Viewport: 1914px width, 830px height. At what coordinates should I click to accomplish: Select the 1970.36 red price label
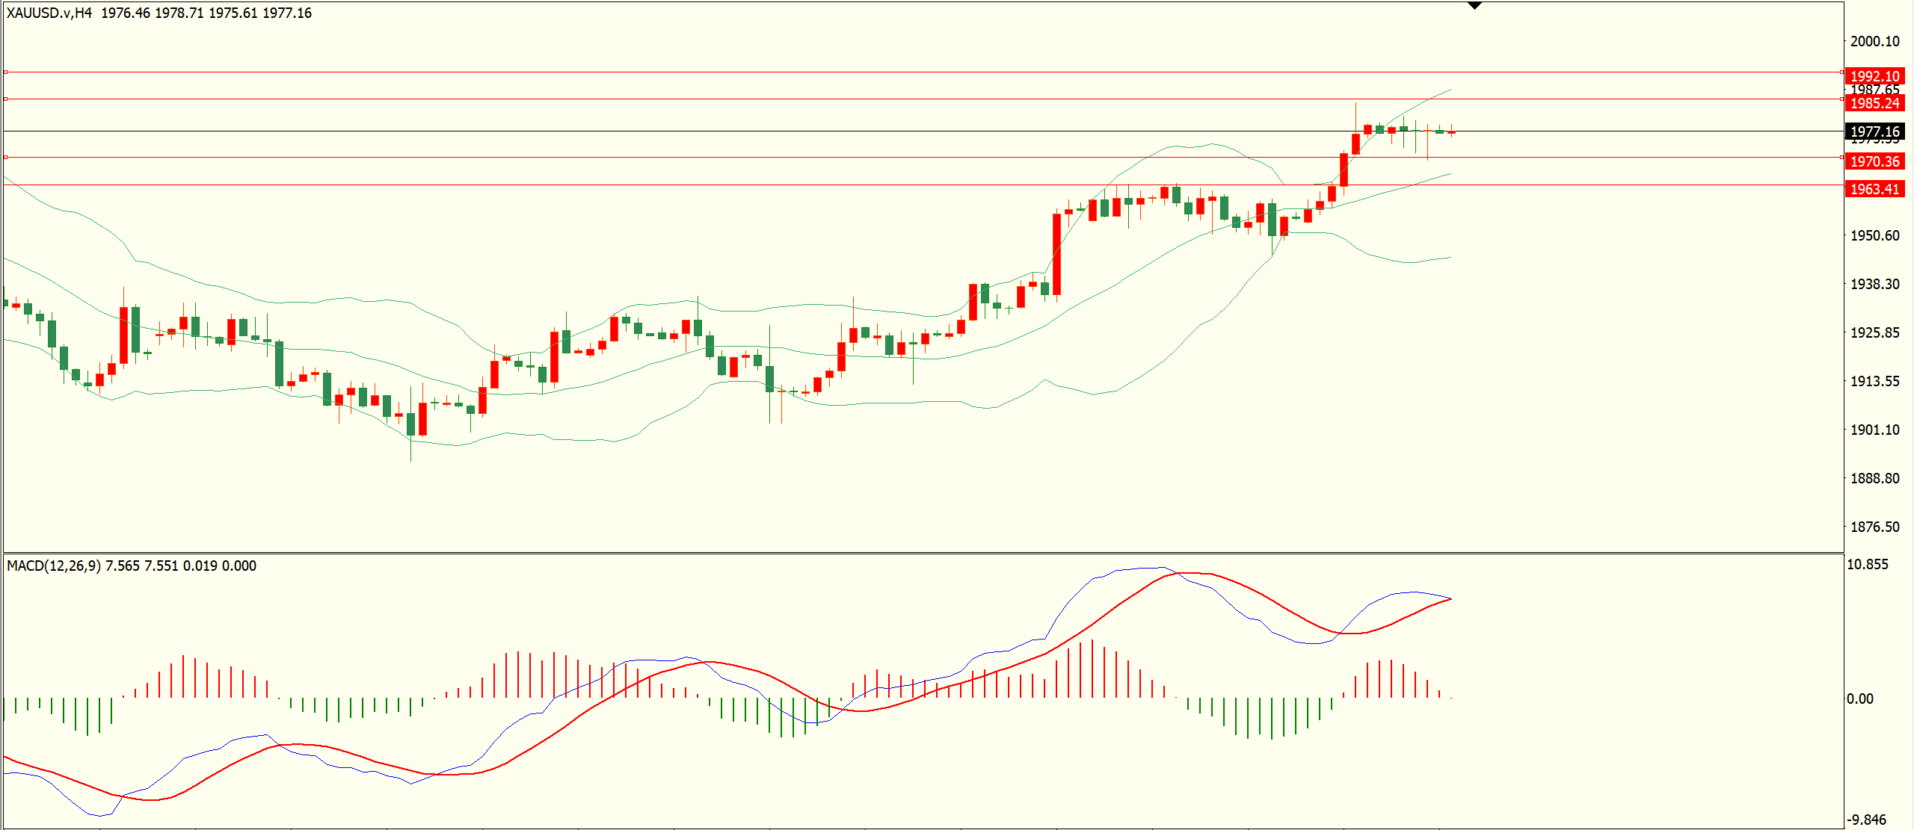pyautogui.click(x=1875, y=161)
